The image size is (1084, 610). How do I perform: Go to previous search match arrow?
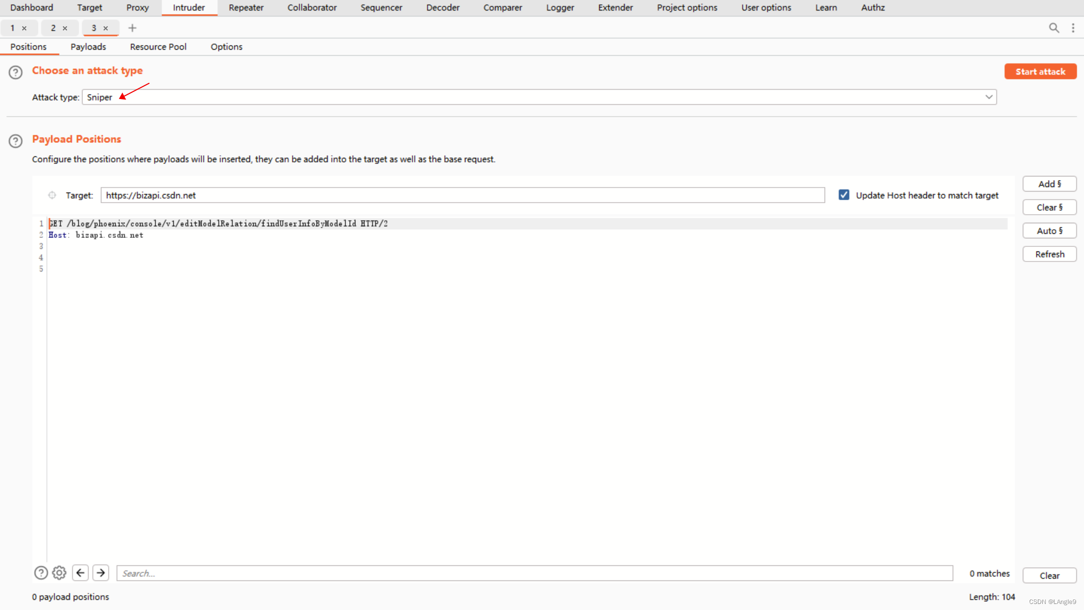[x=80, y=573]
